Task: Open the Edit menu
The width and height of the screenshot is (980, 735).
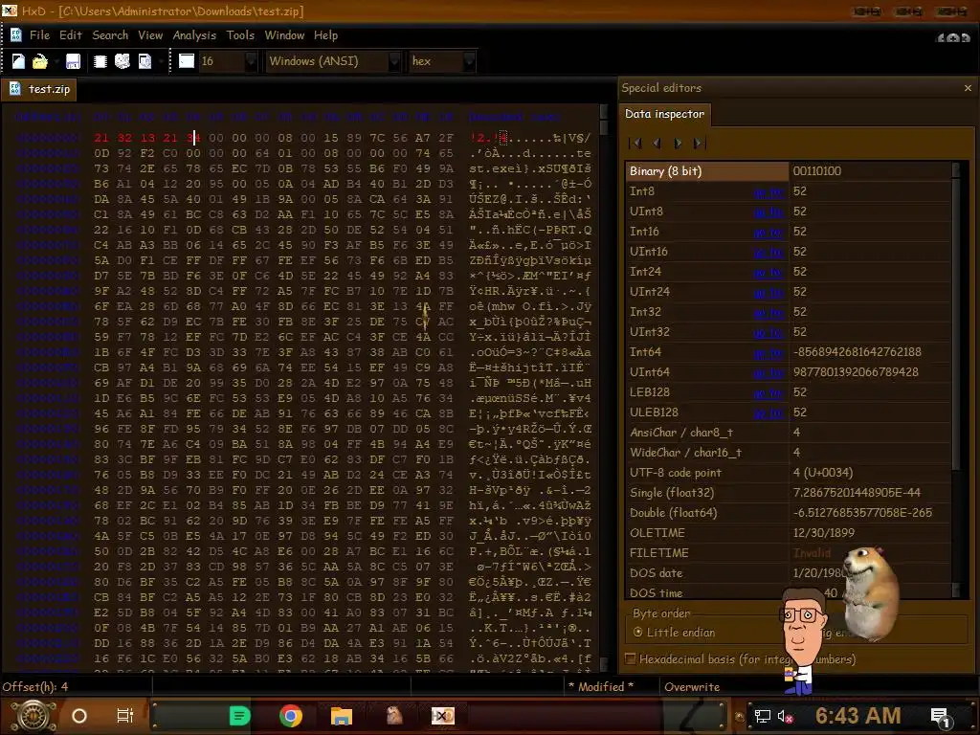Action: [x=71, y=35]
